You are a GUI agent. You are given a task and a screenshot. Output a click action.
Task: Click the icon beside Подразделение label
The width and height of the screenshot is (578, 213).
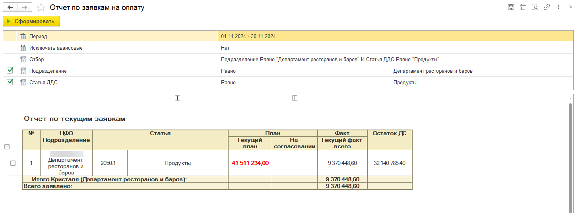pos(23,71)
